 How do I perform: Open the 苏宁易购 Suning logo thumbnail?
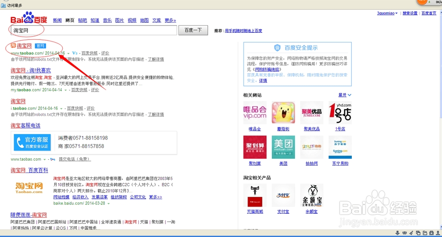click(340, 147)
